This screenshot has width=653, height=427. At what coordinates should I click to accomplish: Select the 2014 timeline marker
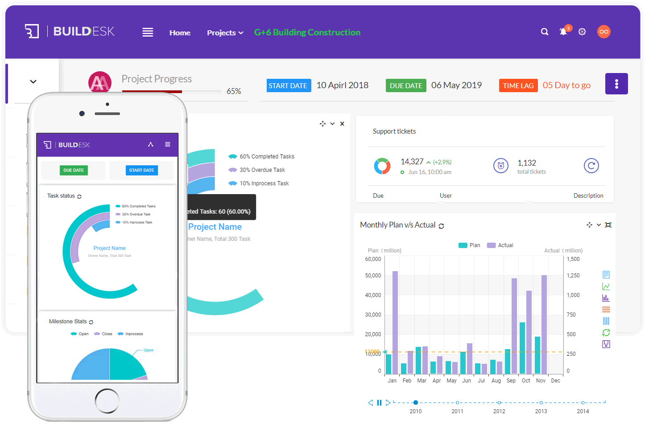(x=583, y=403)
